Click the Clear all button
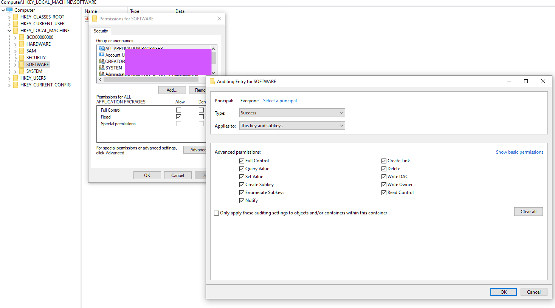The image size is (555, 308). coord(528,212)
